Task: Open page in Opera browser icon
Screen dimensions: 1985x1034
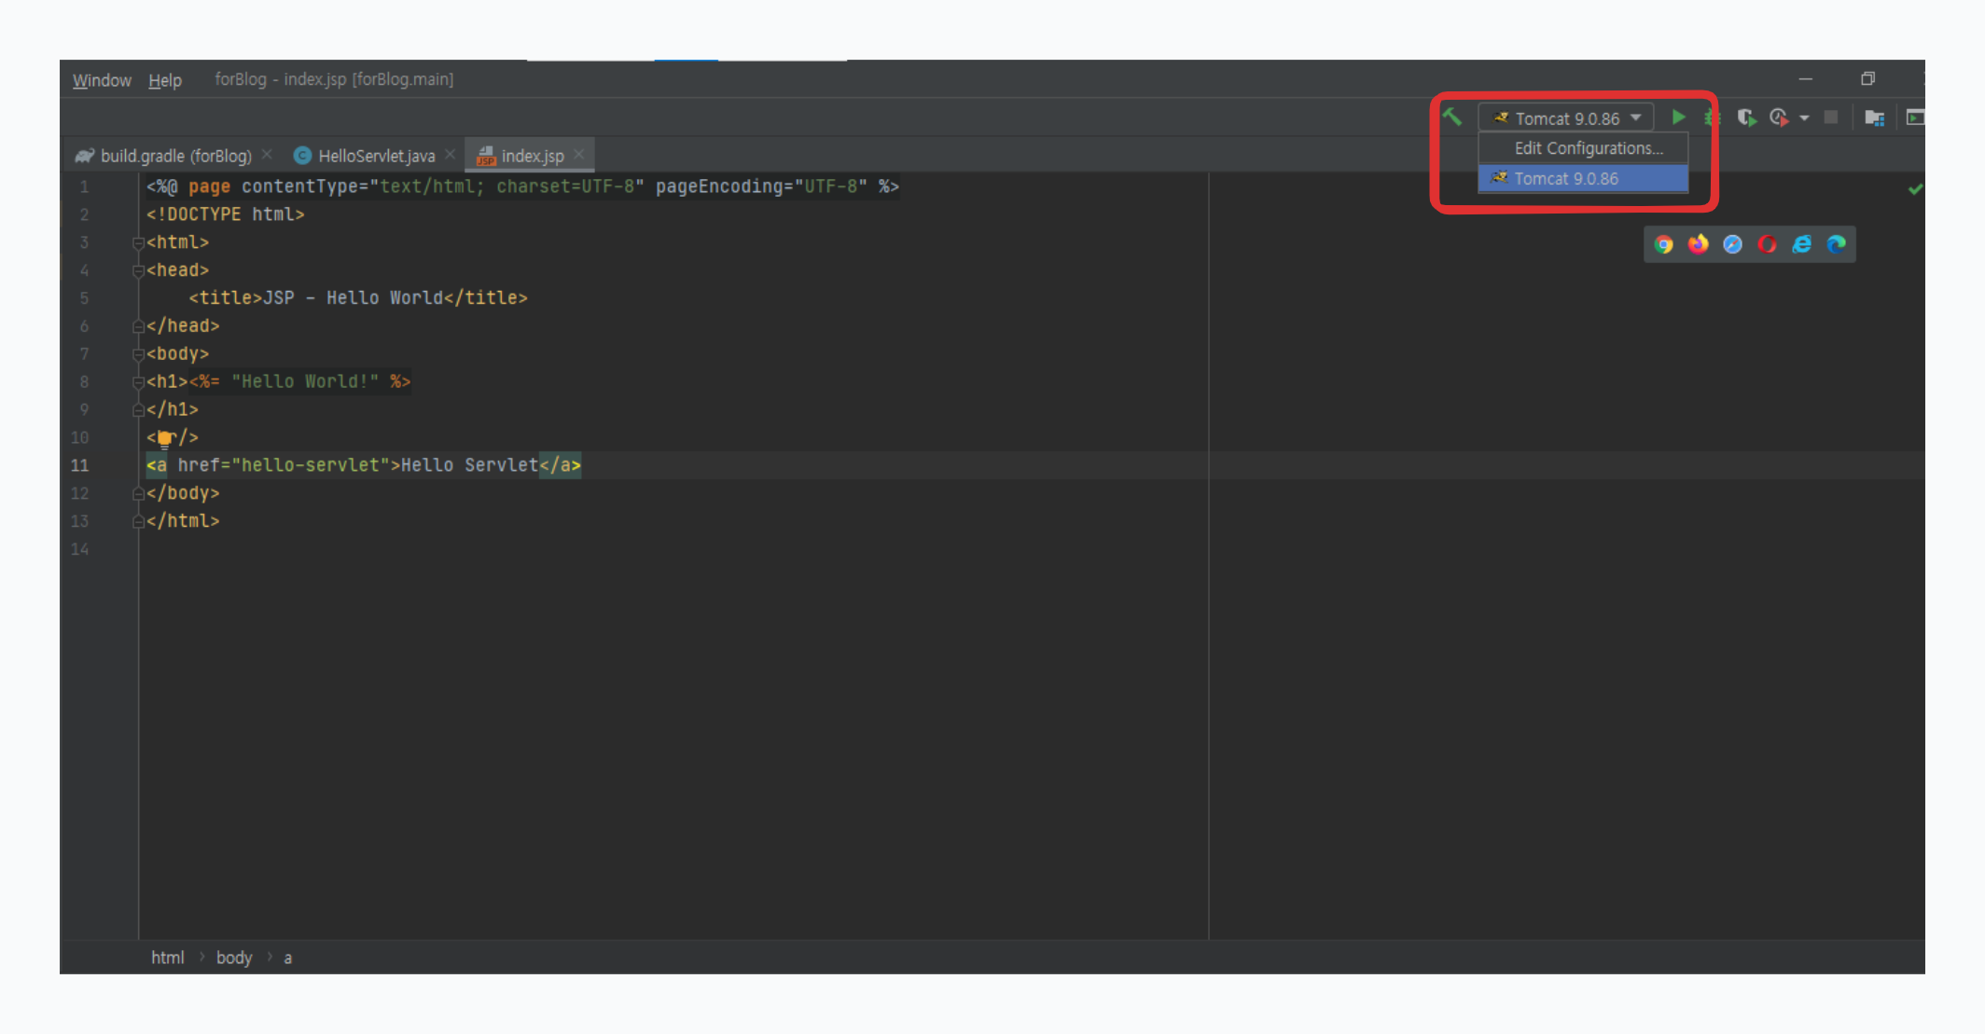Action: pyautogui.click(x=1767, y=244)
